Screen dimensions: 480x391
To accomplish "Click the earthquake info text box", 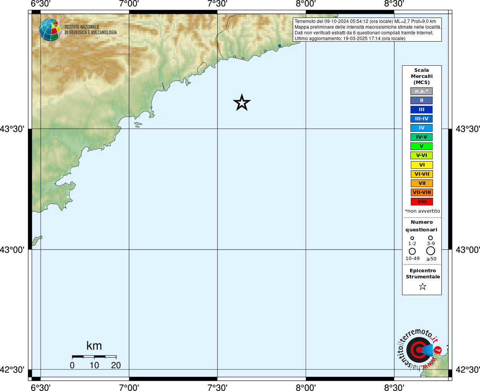I will [367, 30].
